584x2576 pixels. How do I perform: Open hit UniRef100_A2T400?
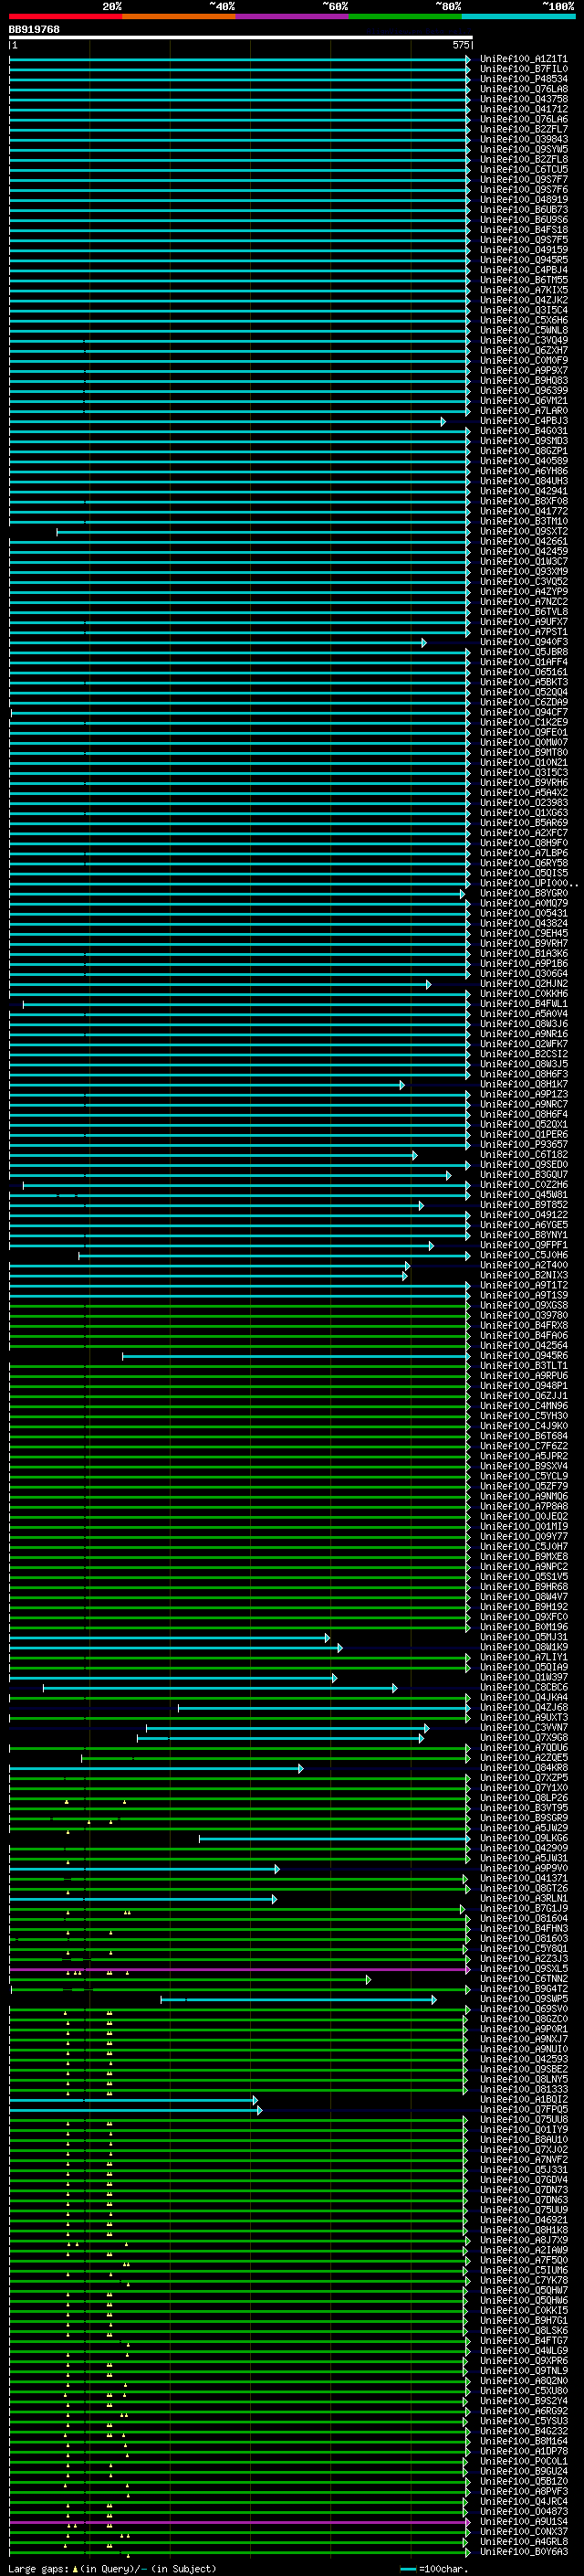point(523,1265)
